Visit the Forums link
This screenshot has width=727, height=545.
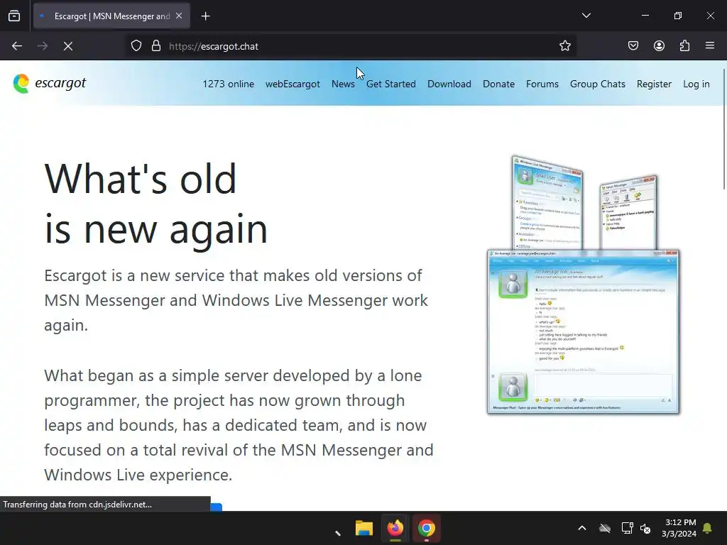[542, 84]
